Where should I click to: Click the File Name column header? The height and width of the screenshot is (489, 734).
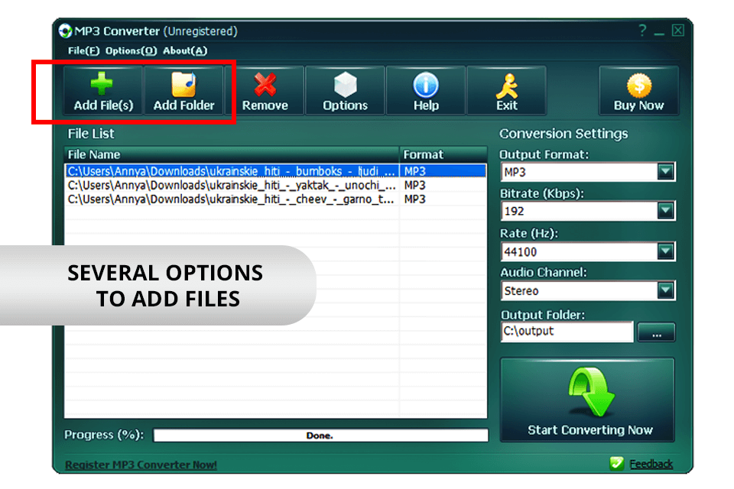[231, 154]
